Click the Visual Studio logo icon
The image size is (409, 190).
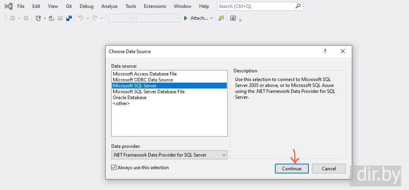[x=9, y=6]
